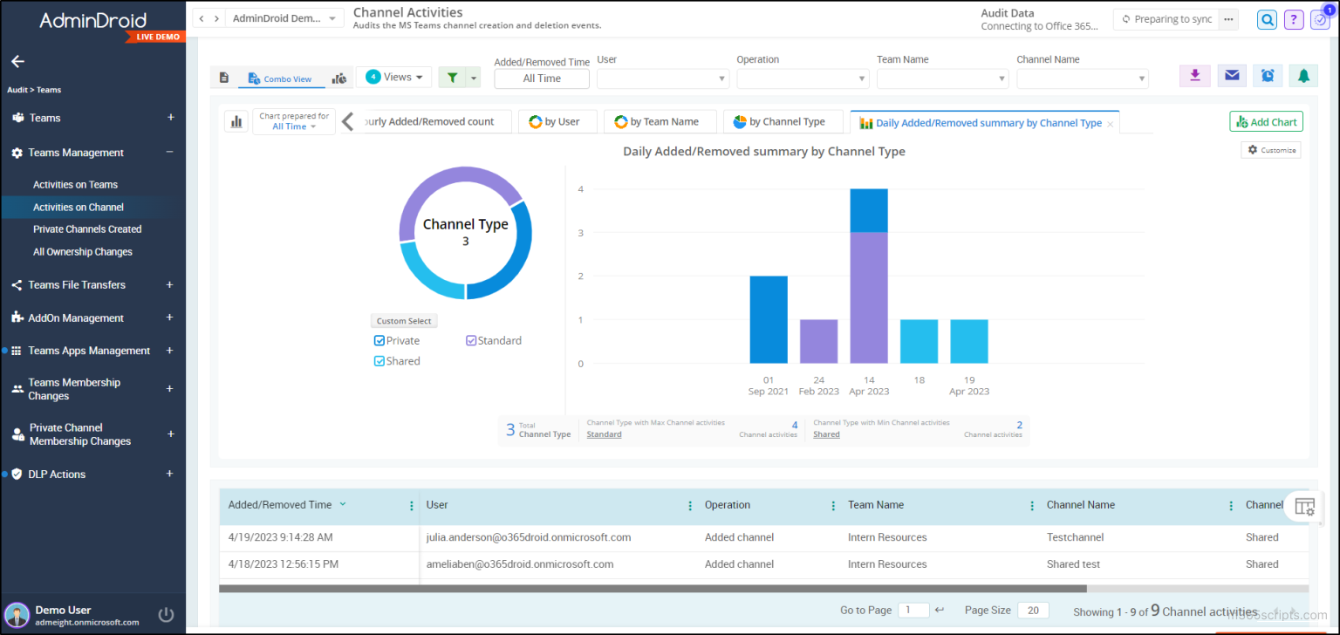Click the help question mark icon
The height and width of the screenshot is (635, 1340).
coord(1293,19)
